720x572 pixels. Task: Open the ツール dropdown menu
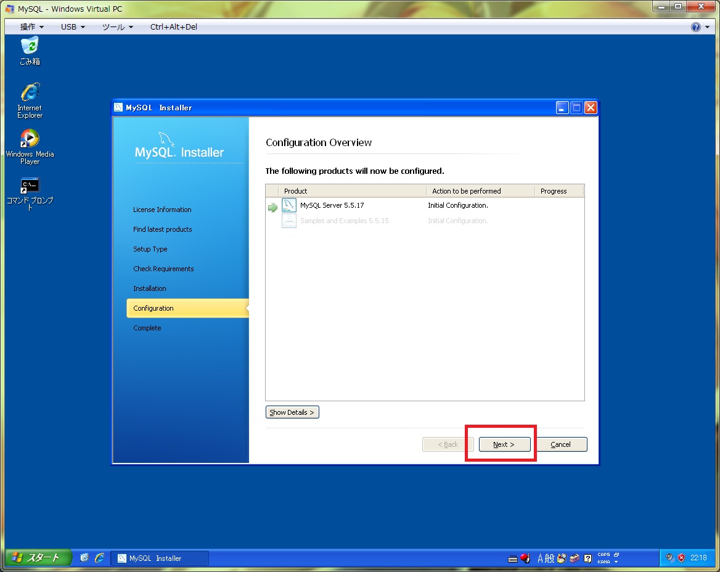click(117, 27)
